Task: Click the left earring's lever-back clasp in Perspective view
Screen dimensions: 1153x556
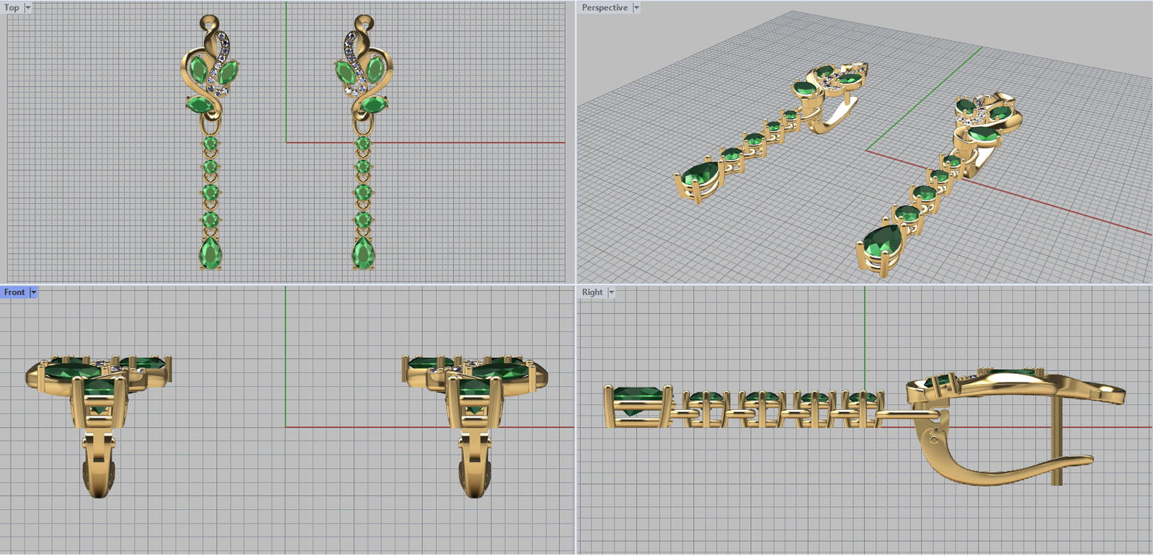Action: 834,115
